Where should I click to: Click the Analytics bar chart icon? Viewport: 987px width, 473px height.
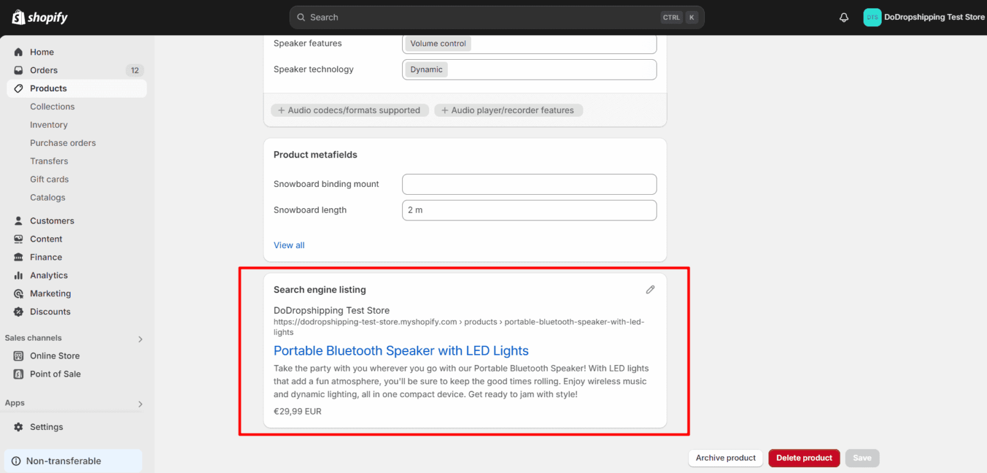coord(19,275)
